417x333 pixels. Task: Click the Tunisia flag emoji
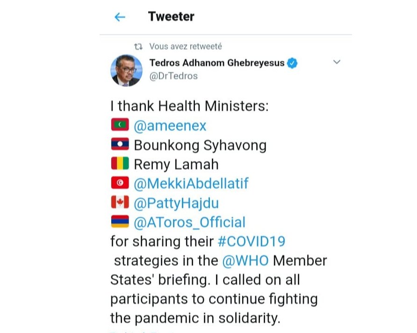[x=120, y=183]
